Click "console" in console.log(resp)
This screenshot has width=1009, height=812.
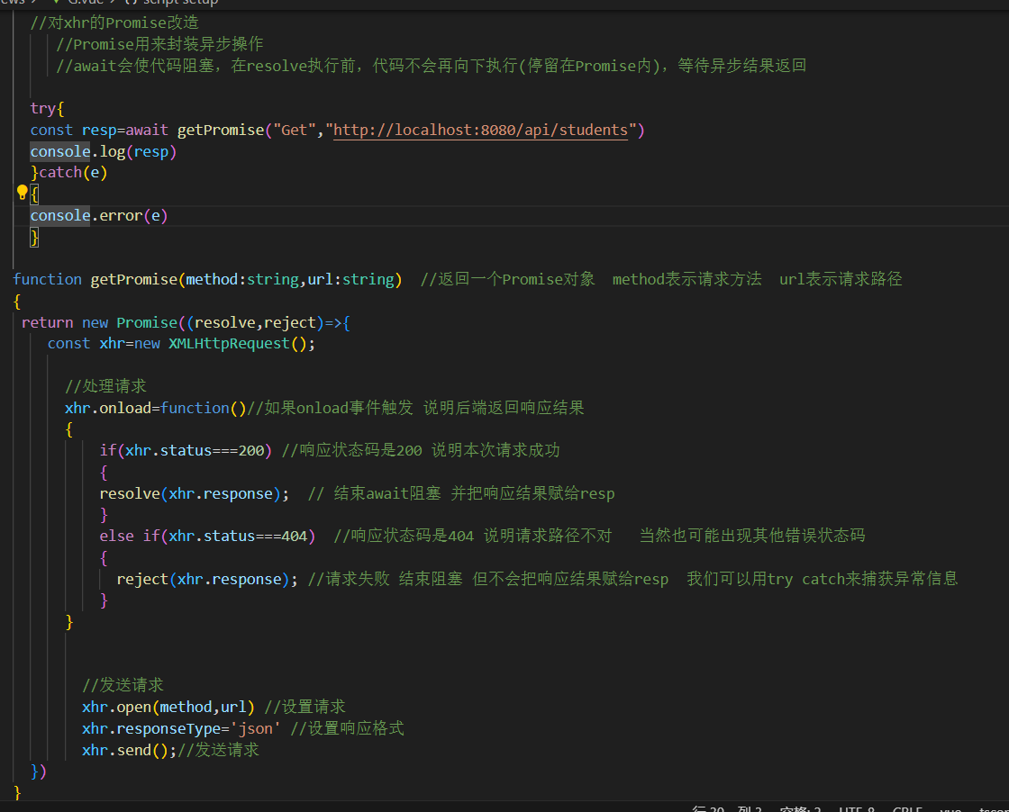point(60,152)
